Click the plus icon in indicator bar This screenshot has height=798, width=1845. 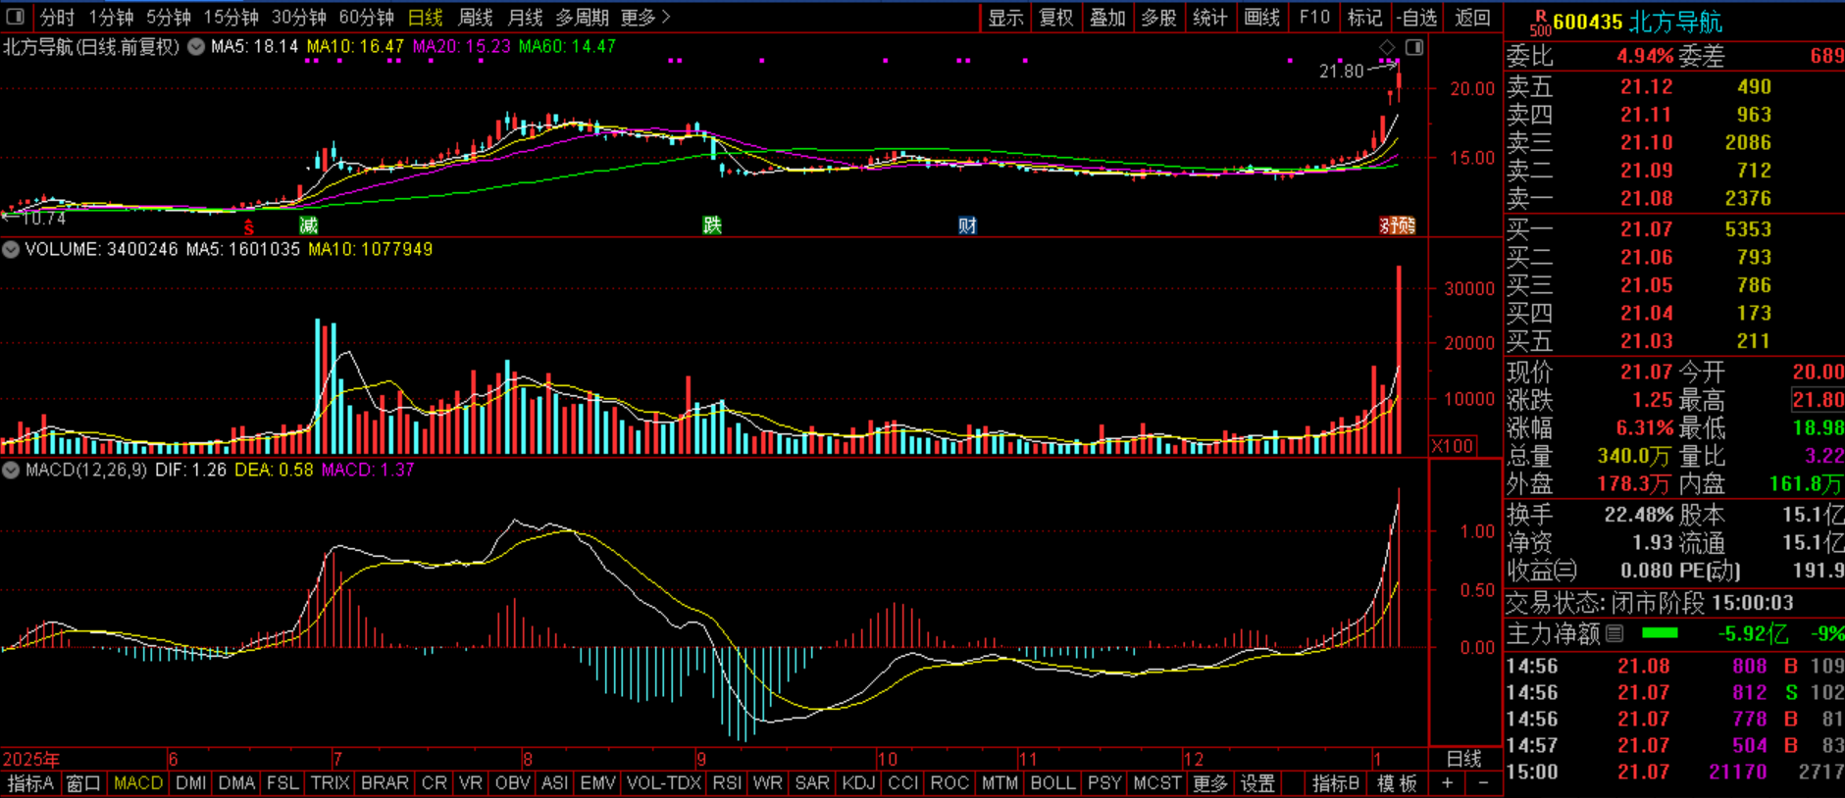tap(1448, 783)
